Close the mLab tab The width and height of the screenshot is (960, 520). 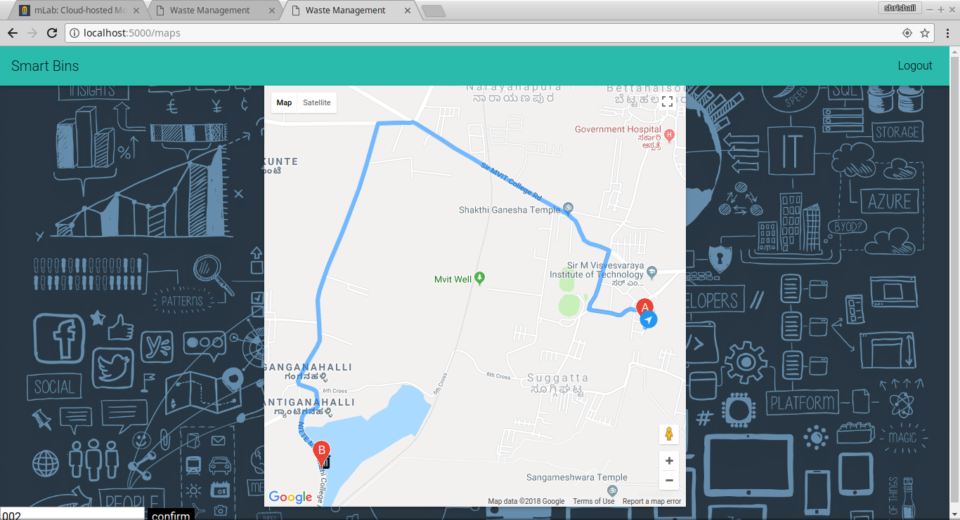[x=136, y=11]
